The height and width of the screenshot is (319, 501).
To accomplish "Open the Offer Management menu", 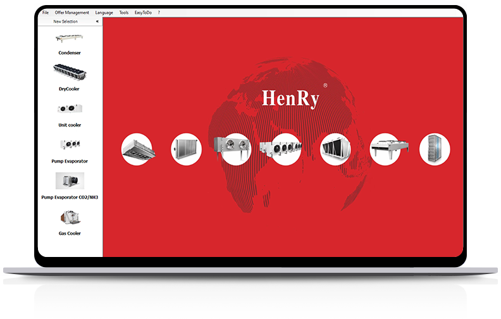I will tap(72, 13).
